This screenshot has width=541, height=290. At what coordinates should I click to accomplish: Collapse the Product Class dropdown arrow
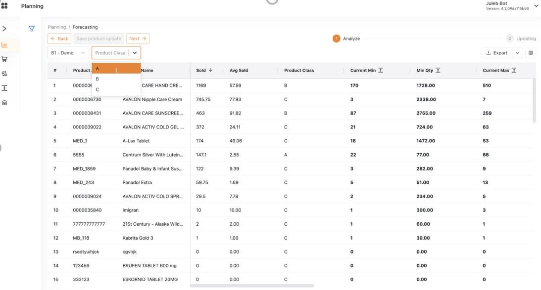tap(134, 53)
